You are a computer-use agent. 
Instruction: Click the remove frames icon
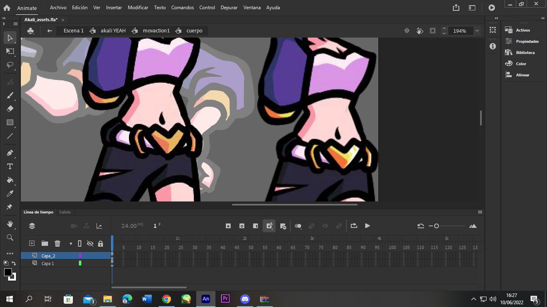pyautogui.click(x=283, y=226)
